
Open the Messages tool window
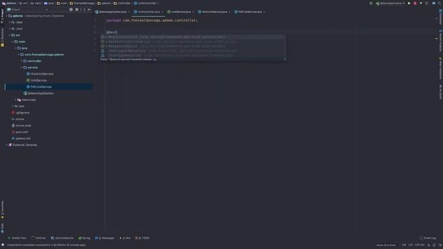click(x=105, y=238)
